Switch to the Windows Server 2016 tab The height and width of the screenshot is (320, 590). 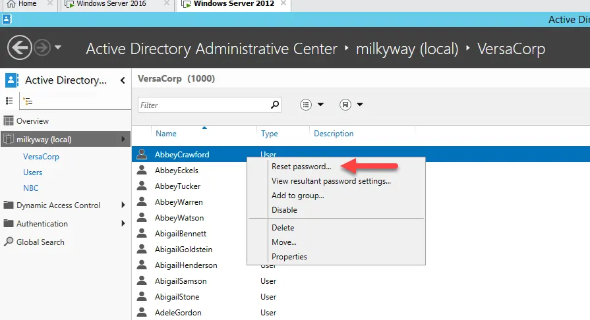[x=111, y=4]
